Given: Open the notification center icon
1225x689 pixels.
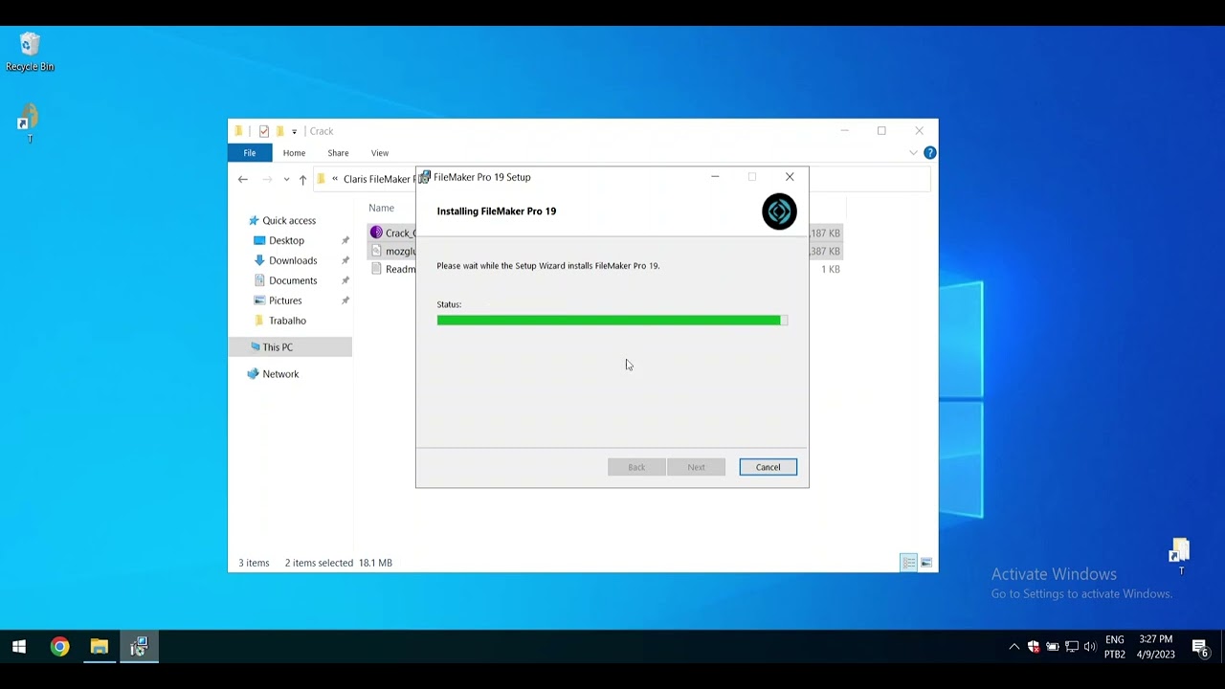Looking at the screenshot, I should tap(1200, 648).
